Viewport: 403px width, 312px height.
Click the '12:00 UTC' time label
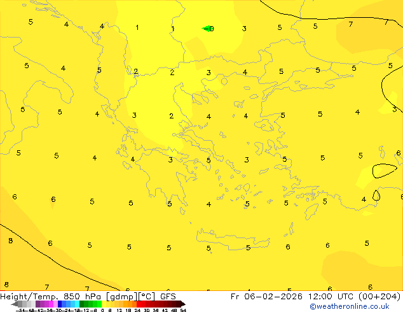(332, 297)
